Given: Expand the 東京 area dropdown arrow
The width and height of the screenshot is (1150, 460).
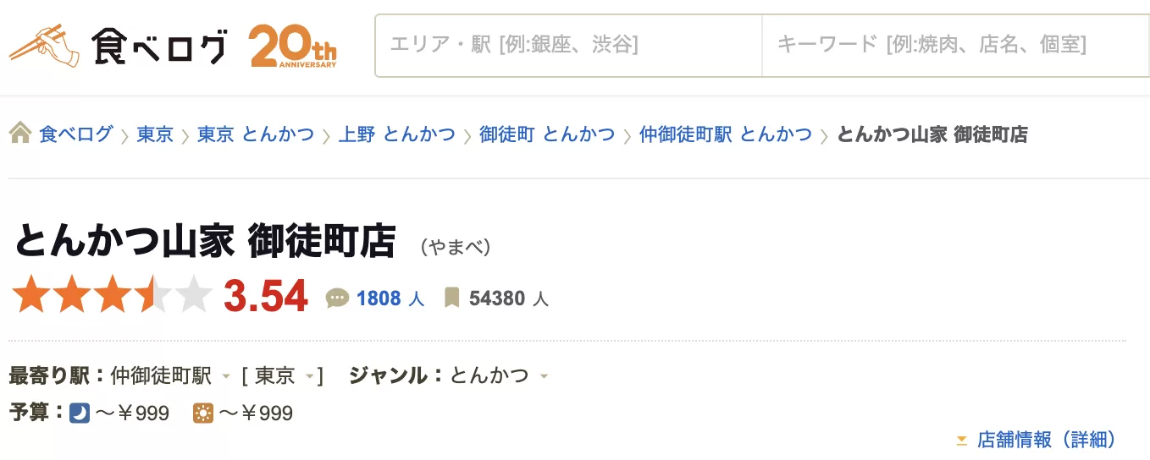Looking at the screenshot, I should [x=310, y=376].
